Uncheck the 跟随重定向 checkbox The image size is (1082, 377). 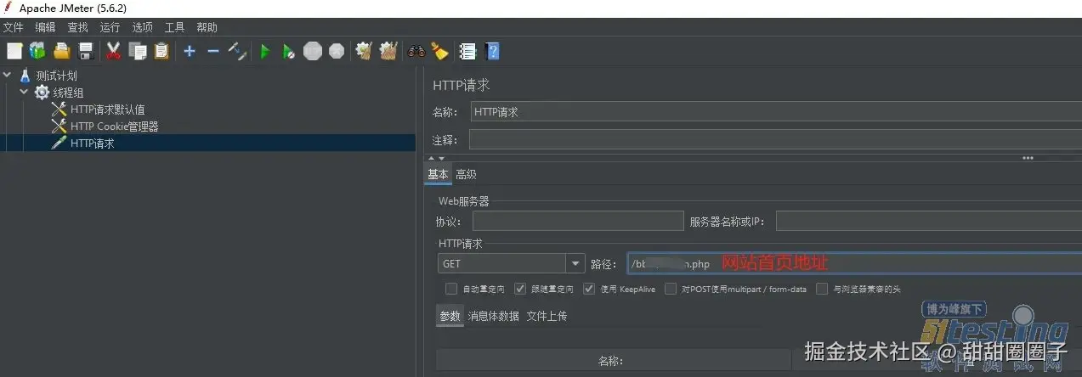tap(520, 289)
